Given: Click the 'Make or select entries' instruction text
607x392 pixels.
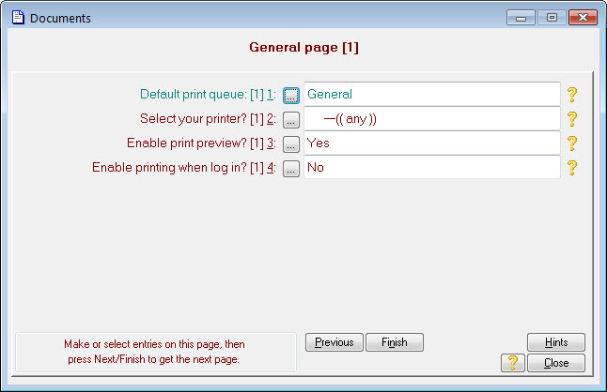Looking at the screenshot, I should pyautogui.click(x=154, y=352).
